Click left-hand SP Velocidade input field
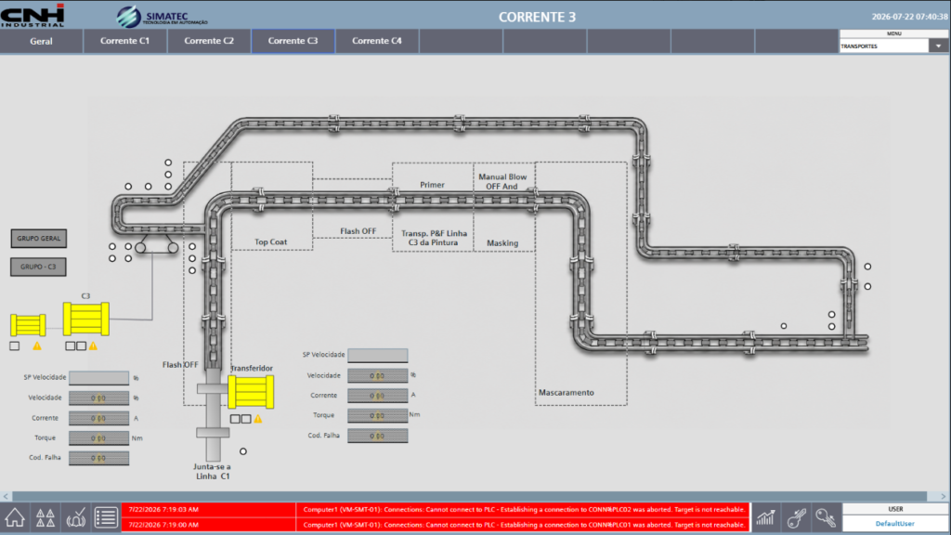The image size is (951, 535). coord(98,377)
